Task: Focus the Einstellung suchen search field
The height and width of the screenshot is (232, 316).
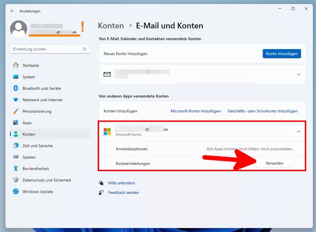Action: point(50,49)
